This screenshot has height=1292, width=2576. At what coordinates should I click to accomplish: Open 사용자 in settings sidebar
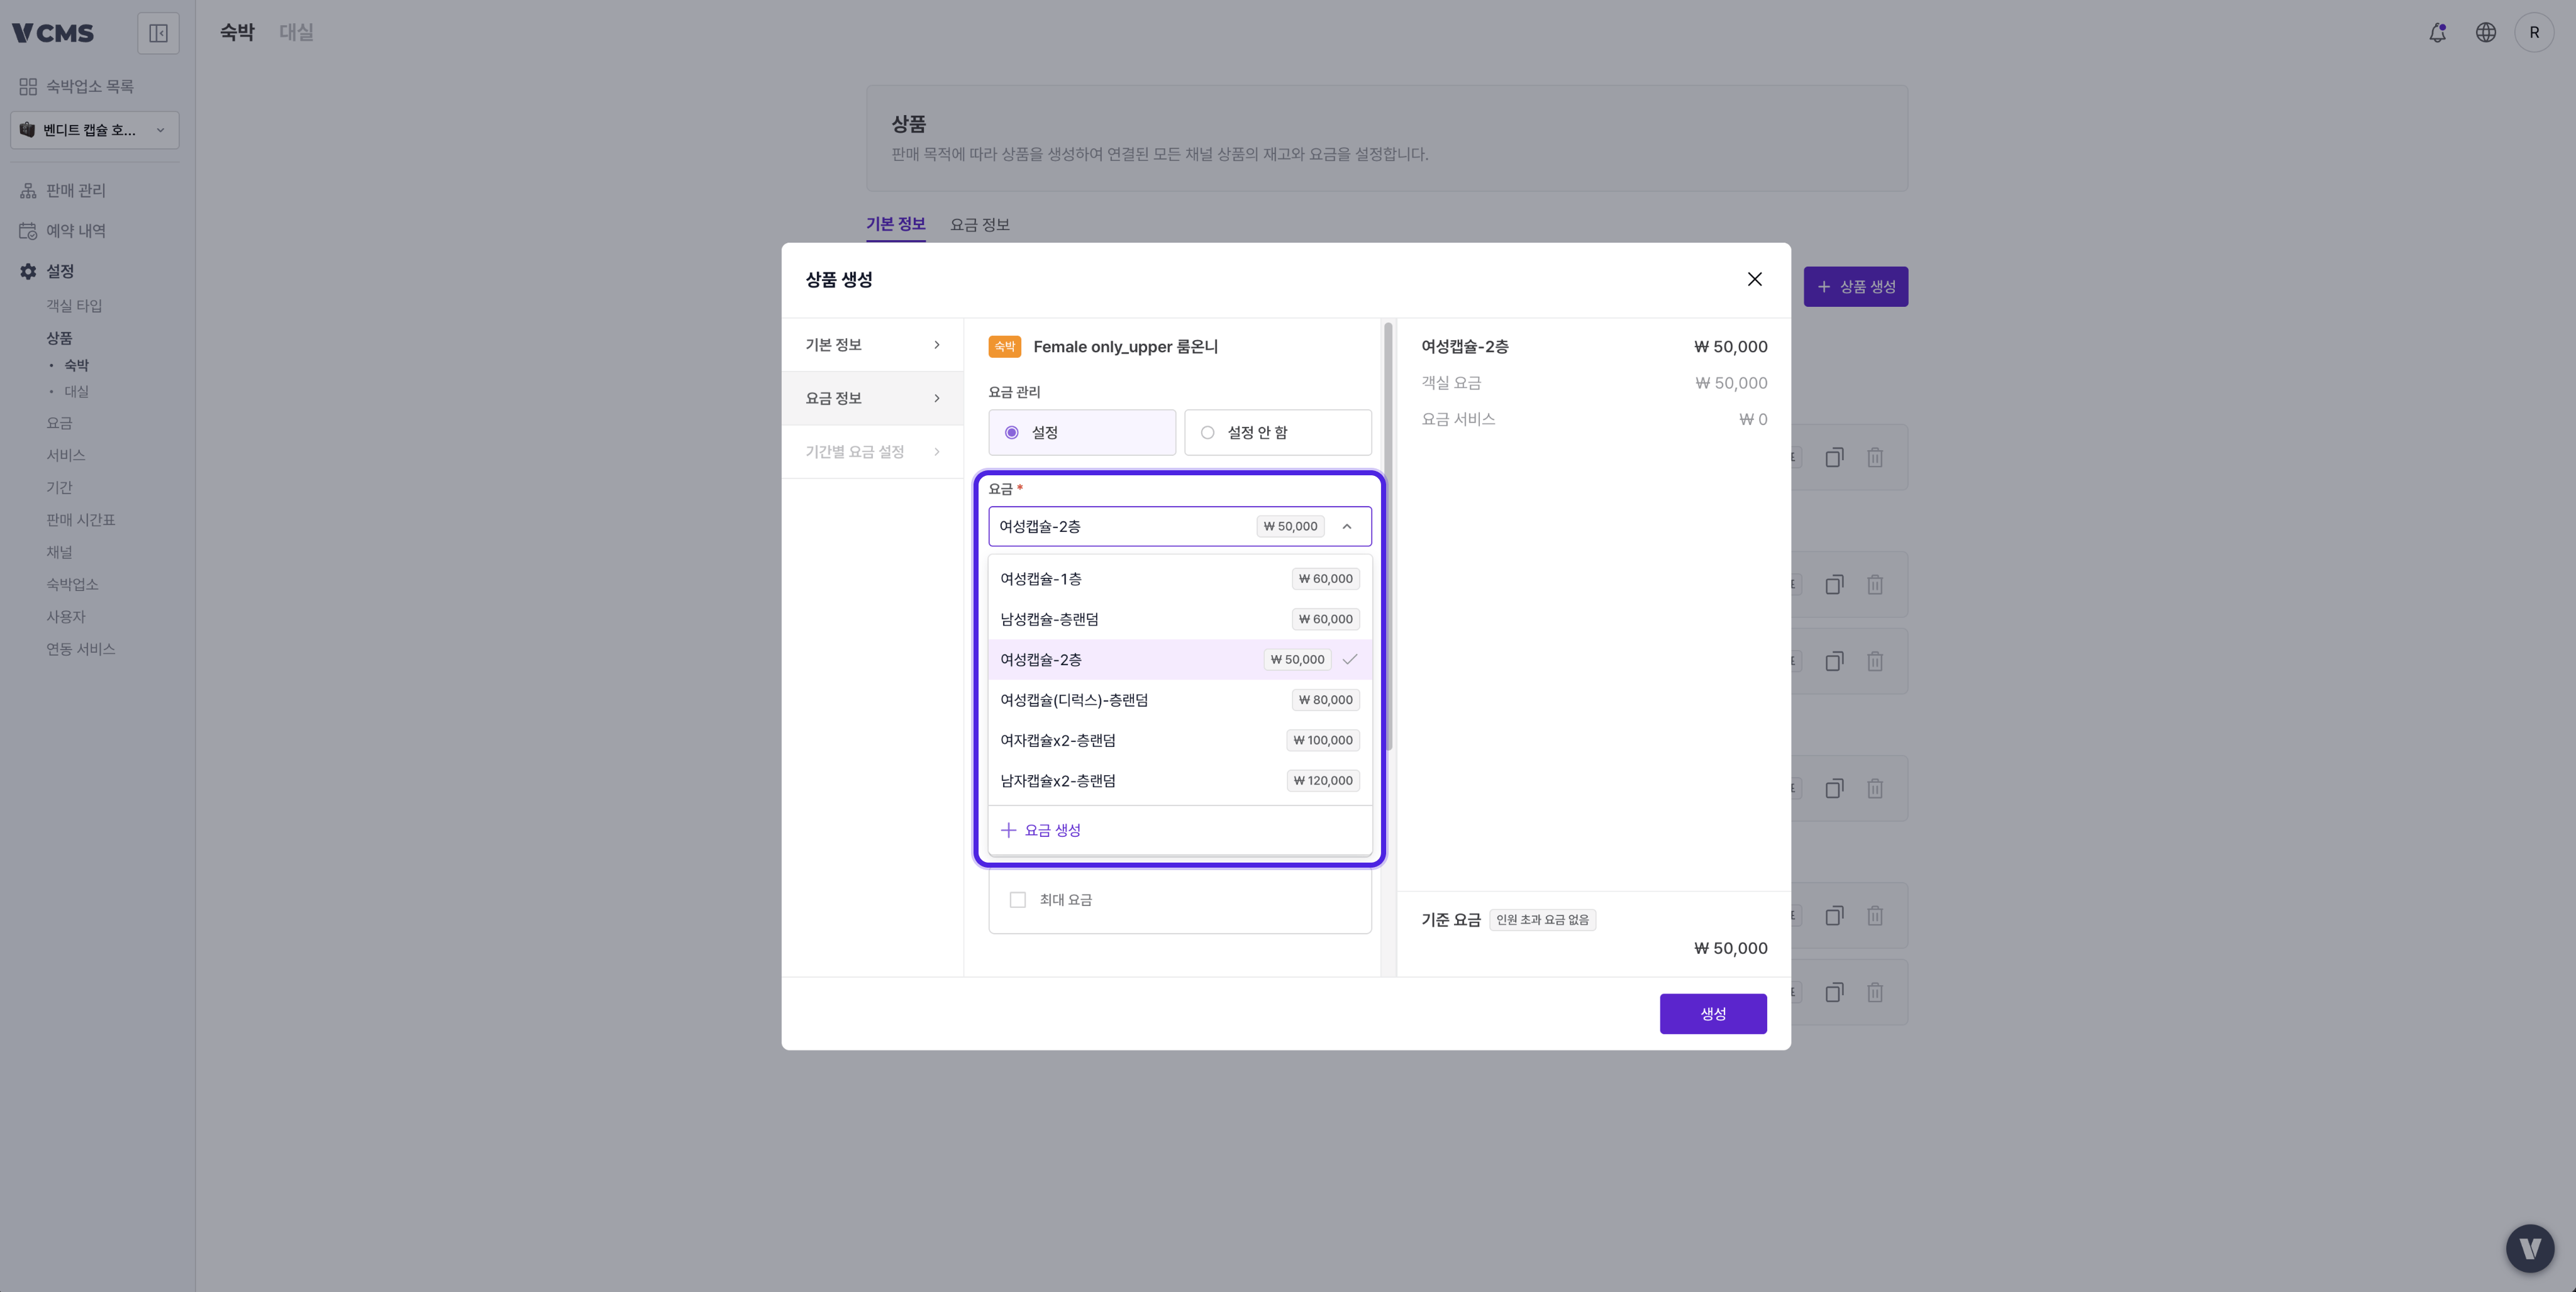(66, 617)
